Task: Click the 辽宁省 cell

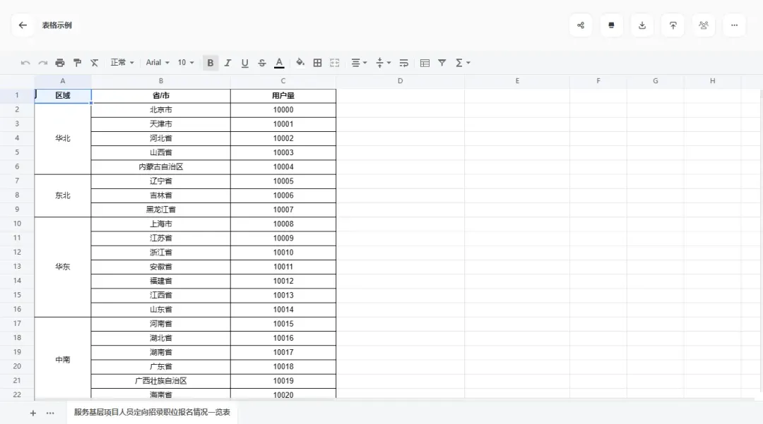Action: 161,181
